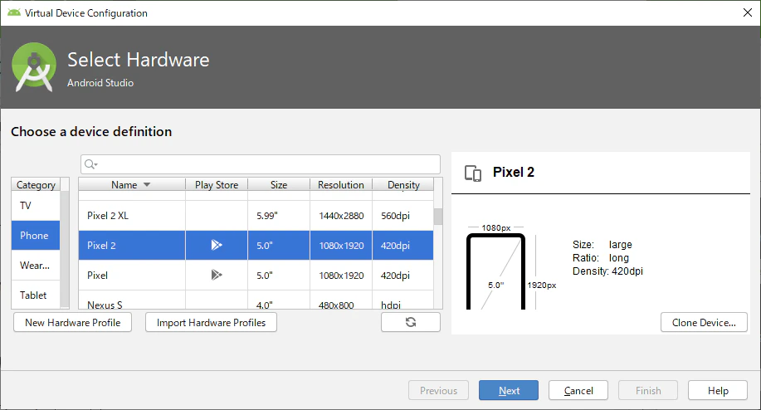Select the Pixel 2 XL device row
The height and width of the screenshot is (410, 761).
click(x=256, y=216)
